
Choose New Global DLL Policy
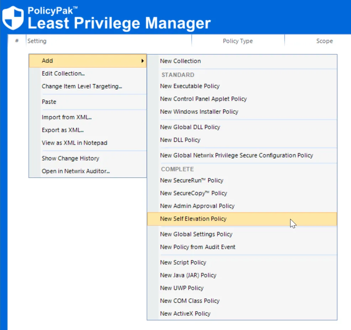pyautogui.click(x=190, y=127)
